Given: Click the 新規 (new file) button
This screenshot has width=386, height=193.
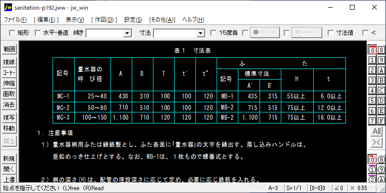Looking at the screenshot, I should (x=9, y=159).
